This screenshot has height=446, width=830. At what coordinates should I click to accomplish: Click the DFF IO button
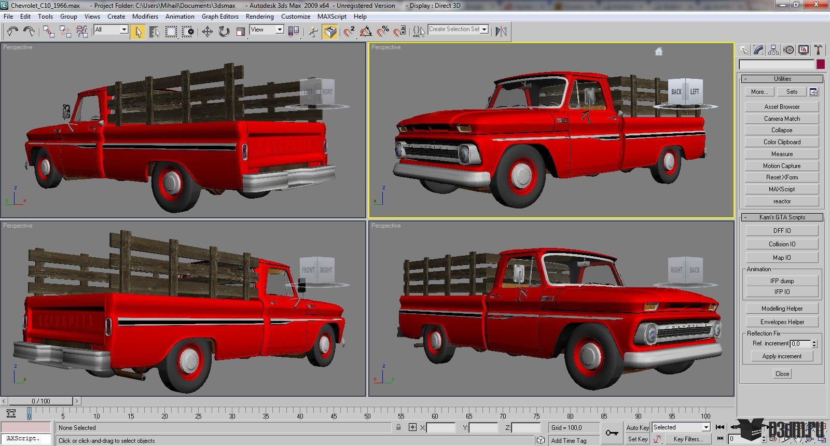[782, 231]
